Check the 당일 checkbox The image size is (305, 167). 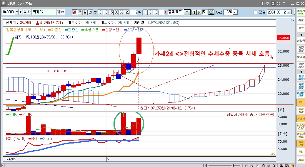pos(255,12)
